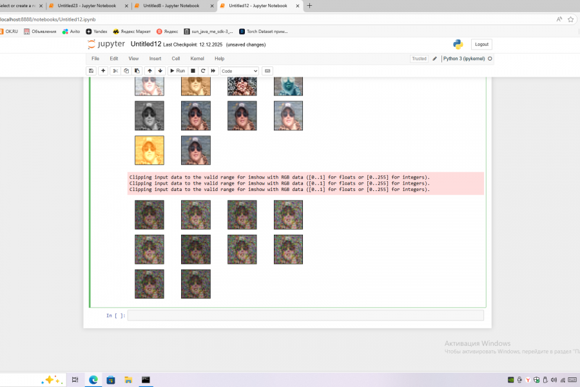Image resolution: width=580 pixels, height=387 pixels.
Task: Run the selected cell
Action: pos(178,71)
